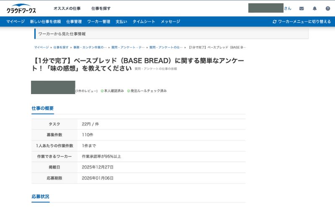Image resolution: width=335 pixels, height=207 pixels.
Task: Open オススメの仕事 in the top menu
Action: click(x=67, y=8)
